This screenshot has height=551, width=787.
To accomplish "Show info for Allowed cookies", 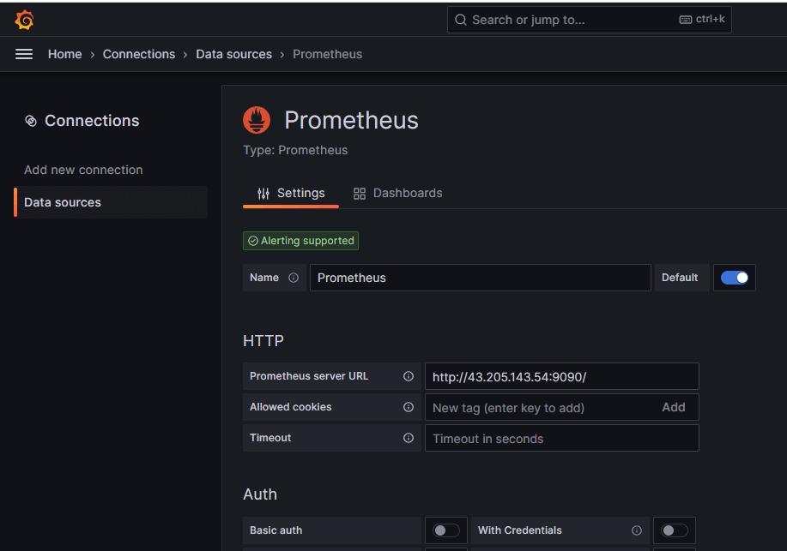I will [x=409, y=407].
